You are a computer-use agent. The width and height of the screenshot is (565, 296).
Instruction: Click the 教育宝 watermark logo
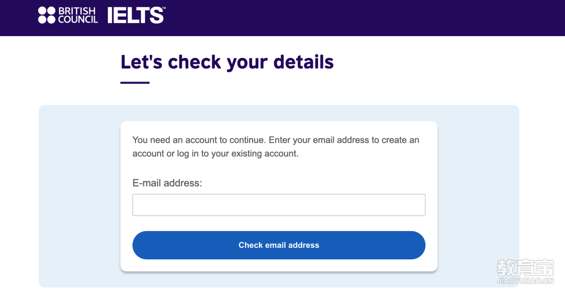pyautogui.click(x=525, y=267)
